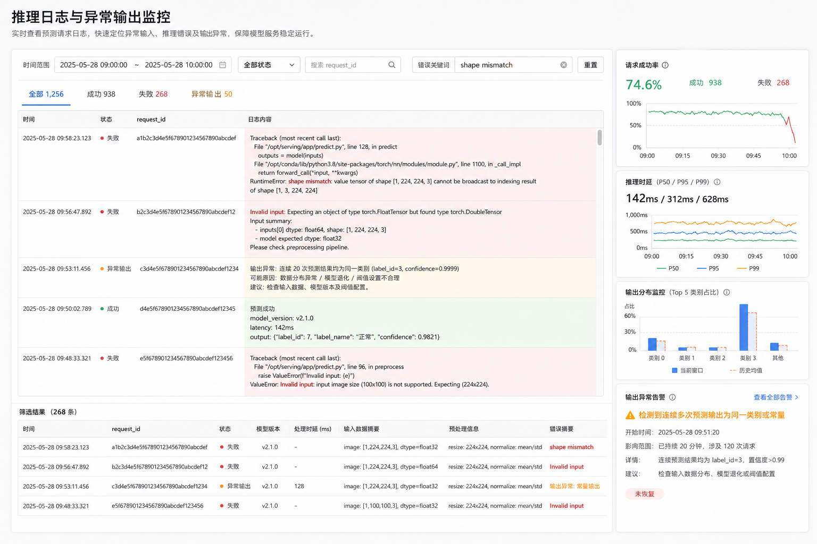
Task: Click the 类别 3 blue bar
Action: pyautogui.click(x=744, y=327)
